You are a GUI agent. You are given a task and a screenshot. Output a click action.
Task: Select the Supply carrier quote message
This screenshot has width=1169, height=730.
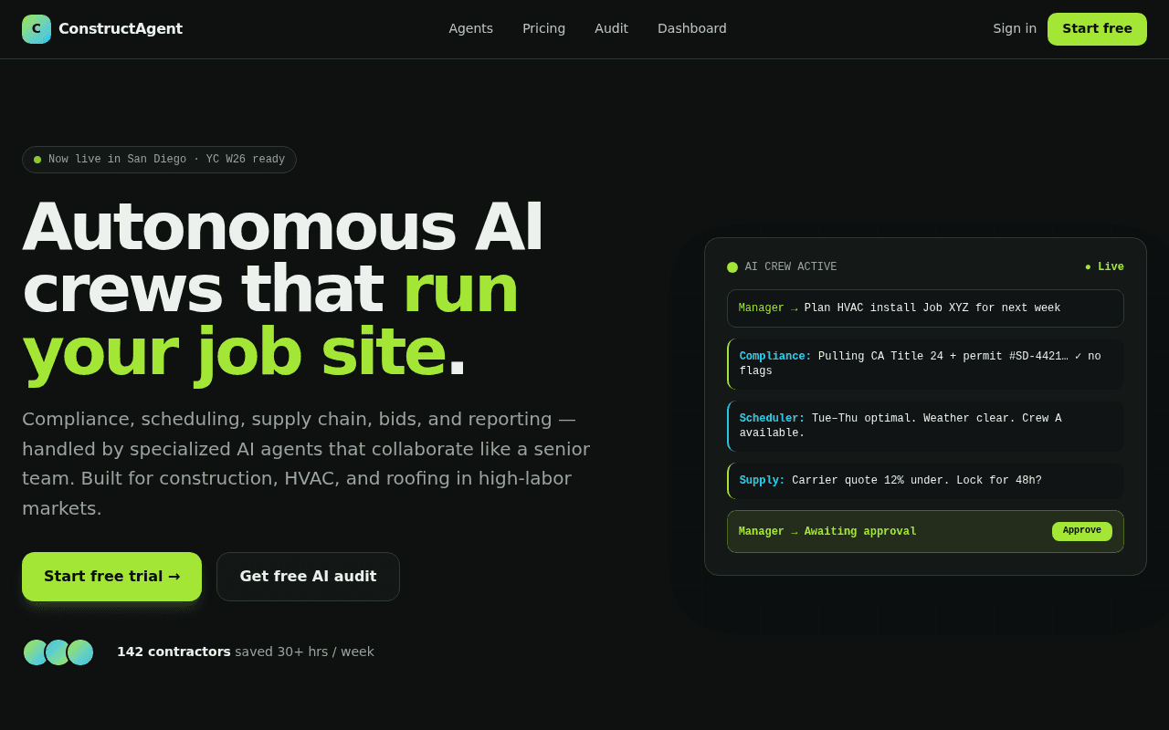point(925,481)
